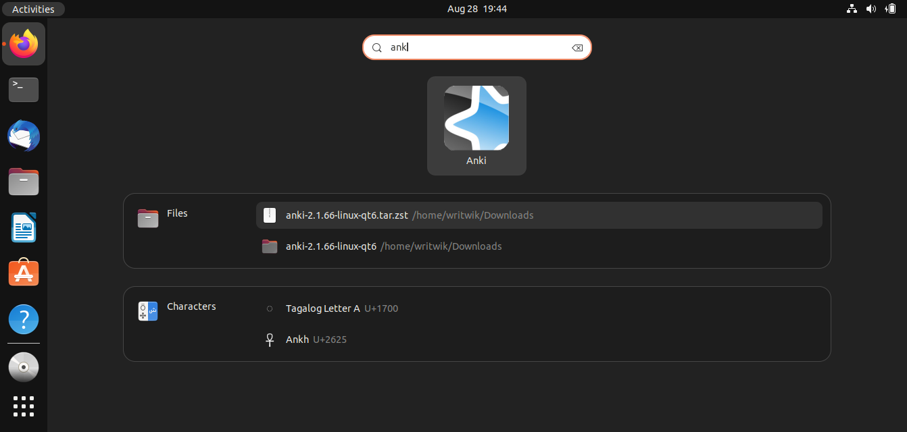Clear the search field text
Image resolution: width=907 pixels, height=432 pixels.
pos(578,47)
